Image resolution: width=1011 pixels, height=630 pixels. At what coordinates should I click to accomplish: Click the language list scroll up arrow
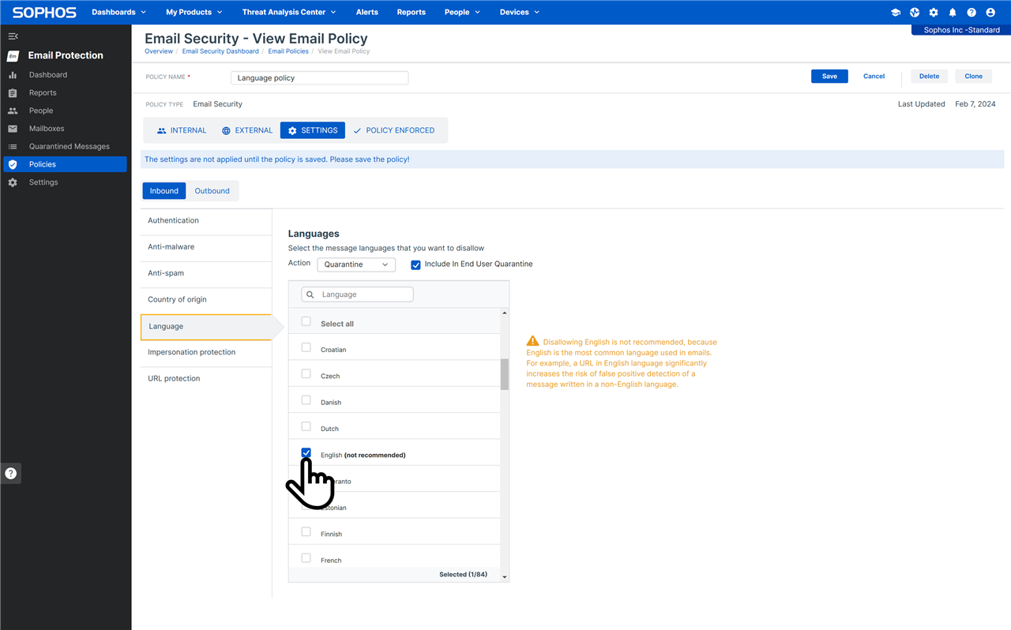click(x=505, y=313)
